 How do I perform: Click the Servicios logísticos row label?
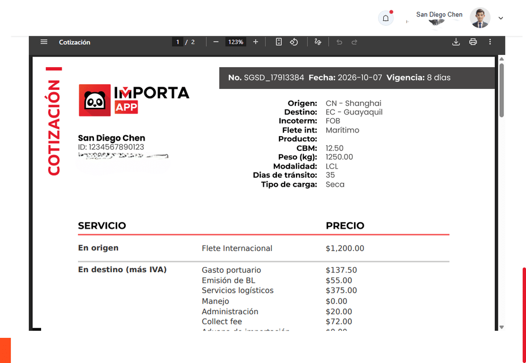[237, 291]
